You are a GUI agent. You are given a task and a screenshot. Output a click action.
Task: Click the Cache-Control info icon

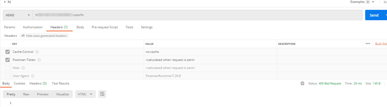click(x=37, y=52)
